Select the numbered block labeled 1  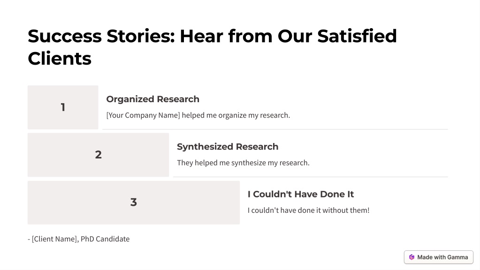pos(63,107)
